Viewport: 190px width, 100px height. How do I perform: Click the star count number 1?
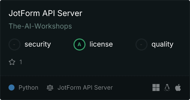tap(21, 62)
